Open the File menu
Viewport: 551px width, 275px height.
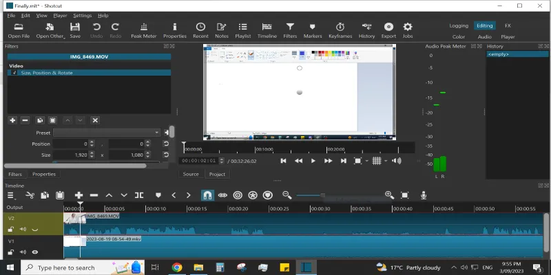click(x=11, y=15)
